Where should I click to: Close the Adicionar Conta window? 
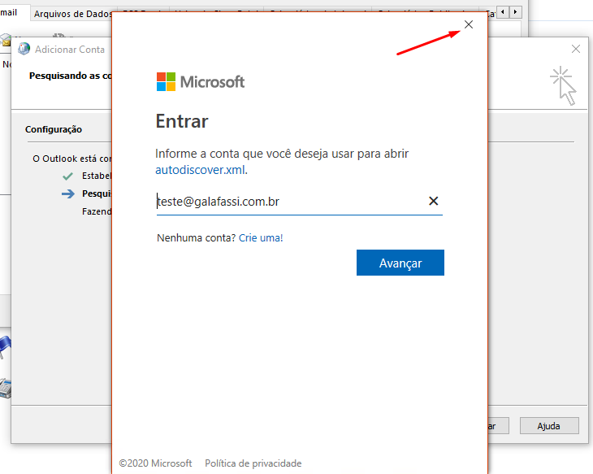coord(576,49)
